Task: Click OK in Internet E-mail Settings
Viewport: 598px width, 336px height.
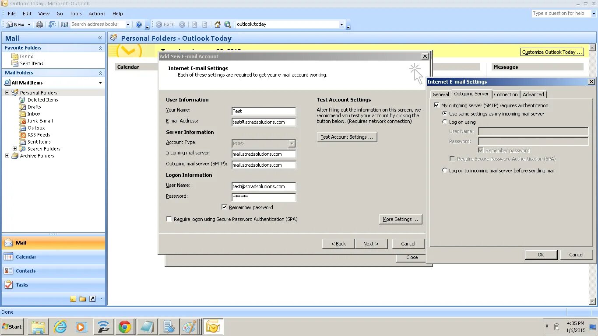Action: 541,255
